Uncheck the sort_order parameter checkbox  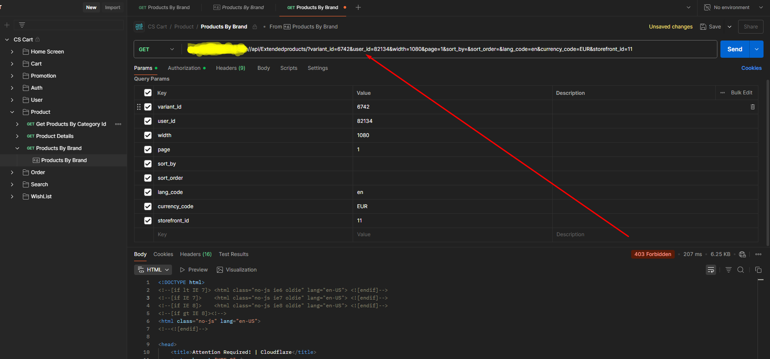tap(148, 178)
